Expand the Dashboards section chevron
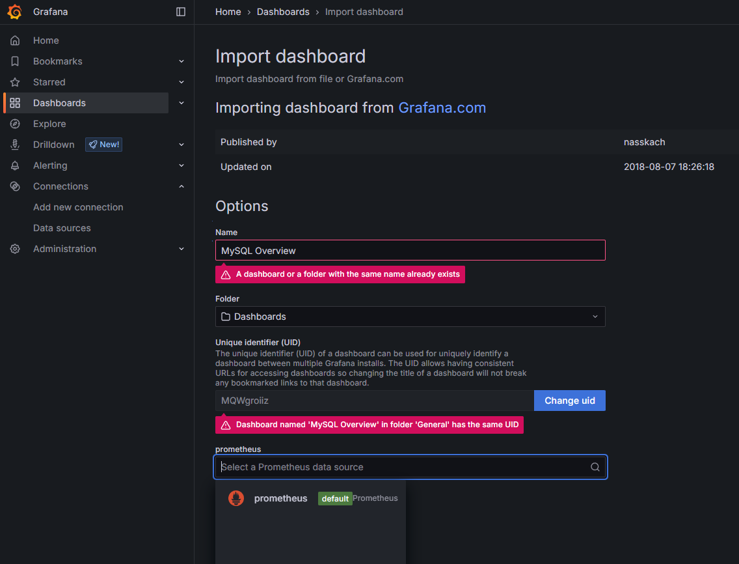The height and width of the screenshot is (564, 739). (181, 103)
